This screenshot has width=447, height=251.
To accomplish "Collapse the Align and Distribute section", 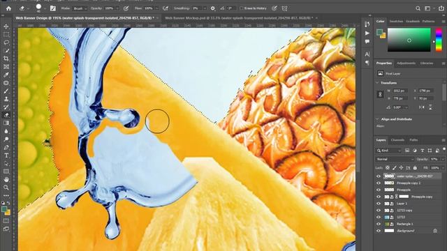I will click(377, 119).
